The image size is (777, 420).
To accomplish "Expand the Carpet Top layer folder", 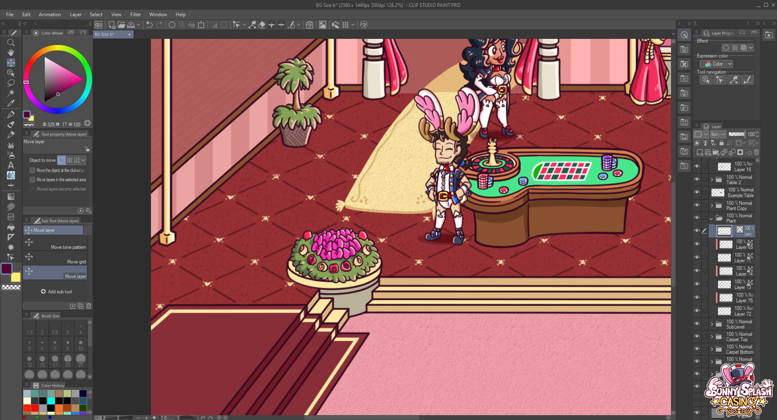I will [712, 337].
